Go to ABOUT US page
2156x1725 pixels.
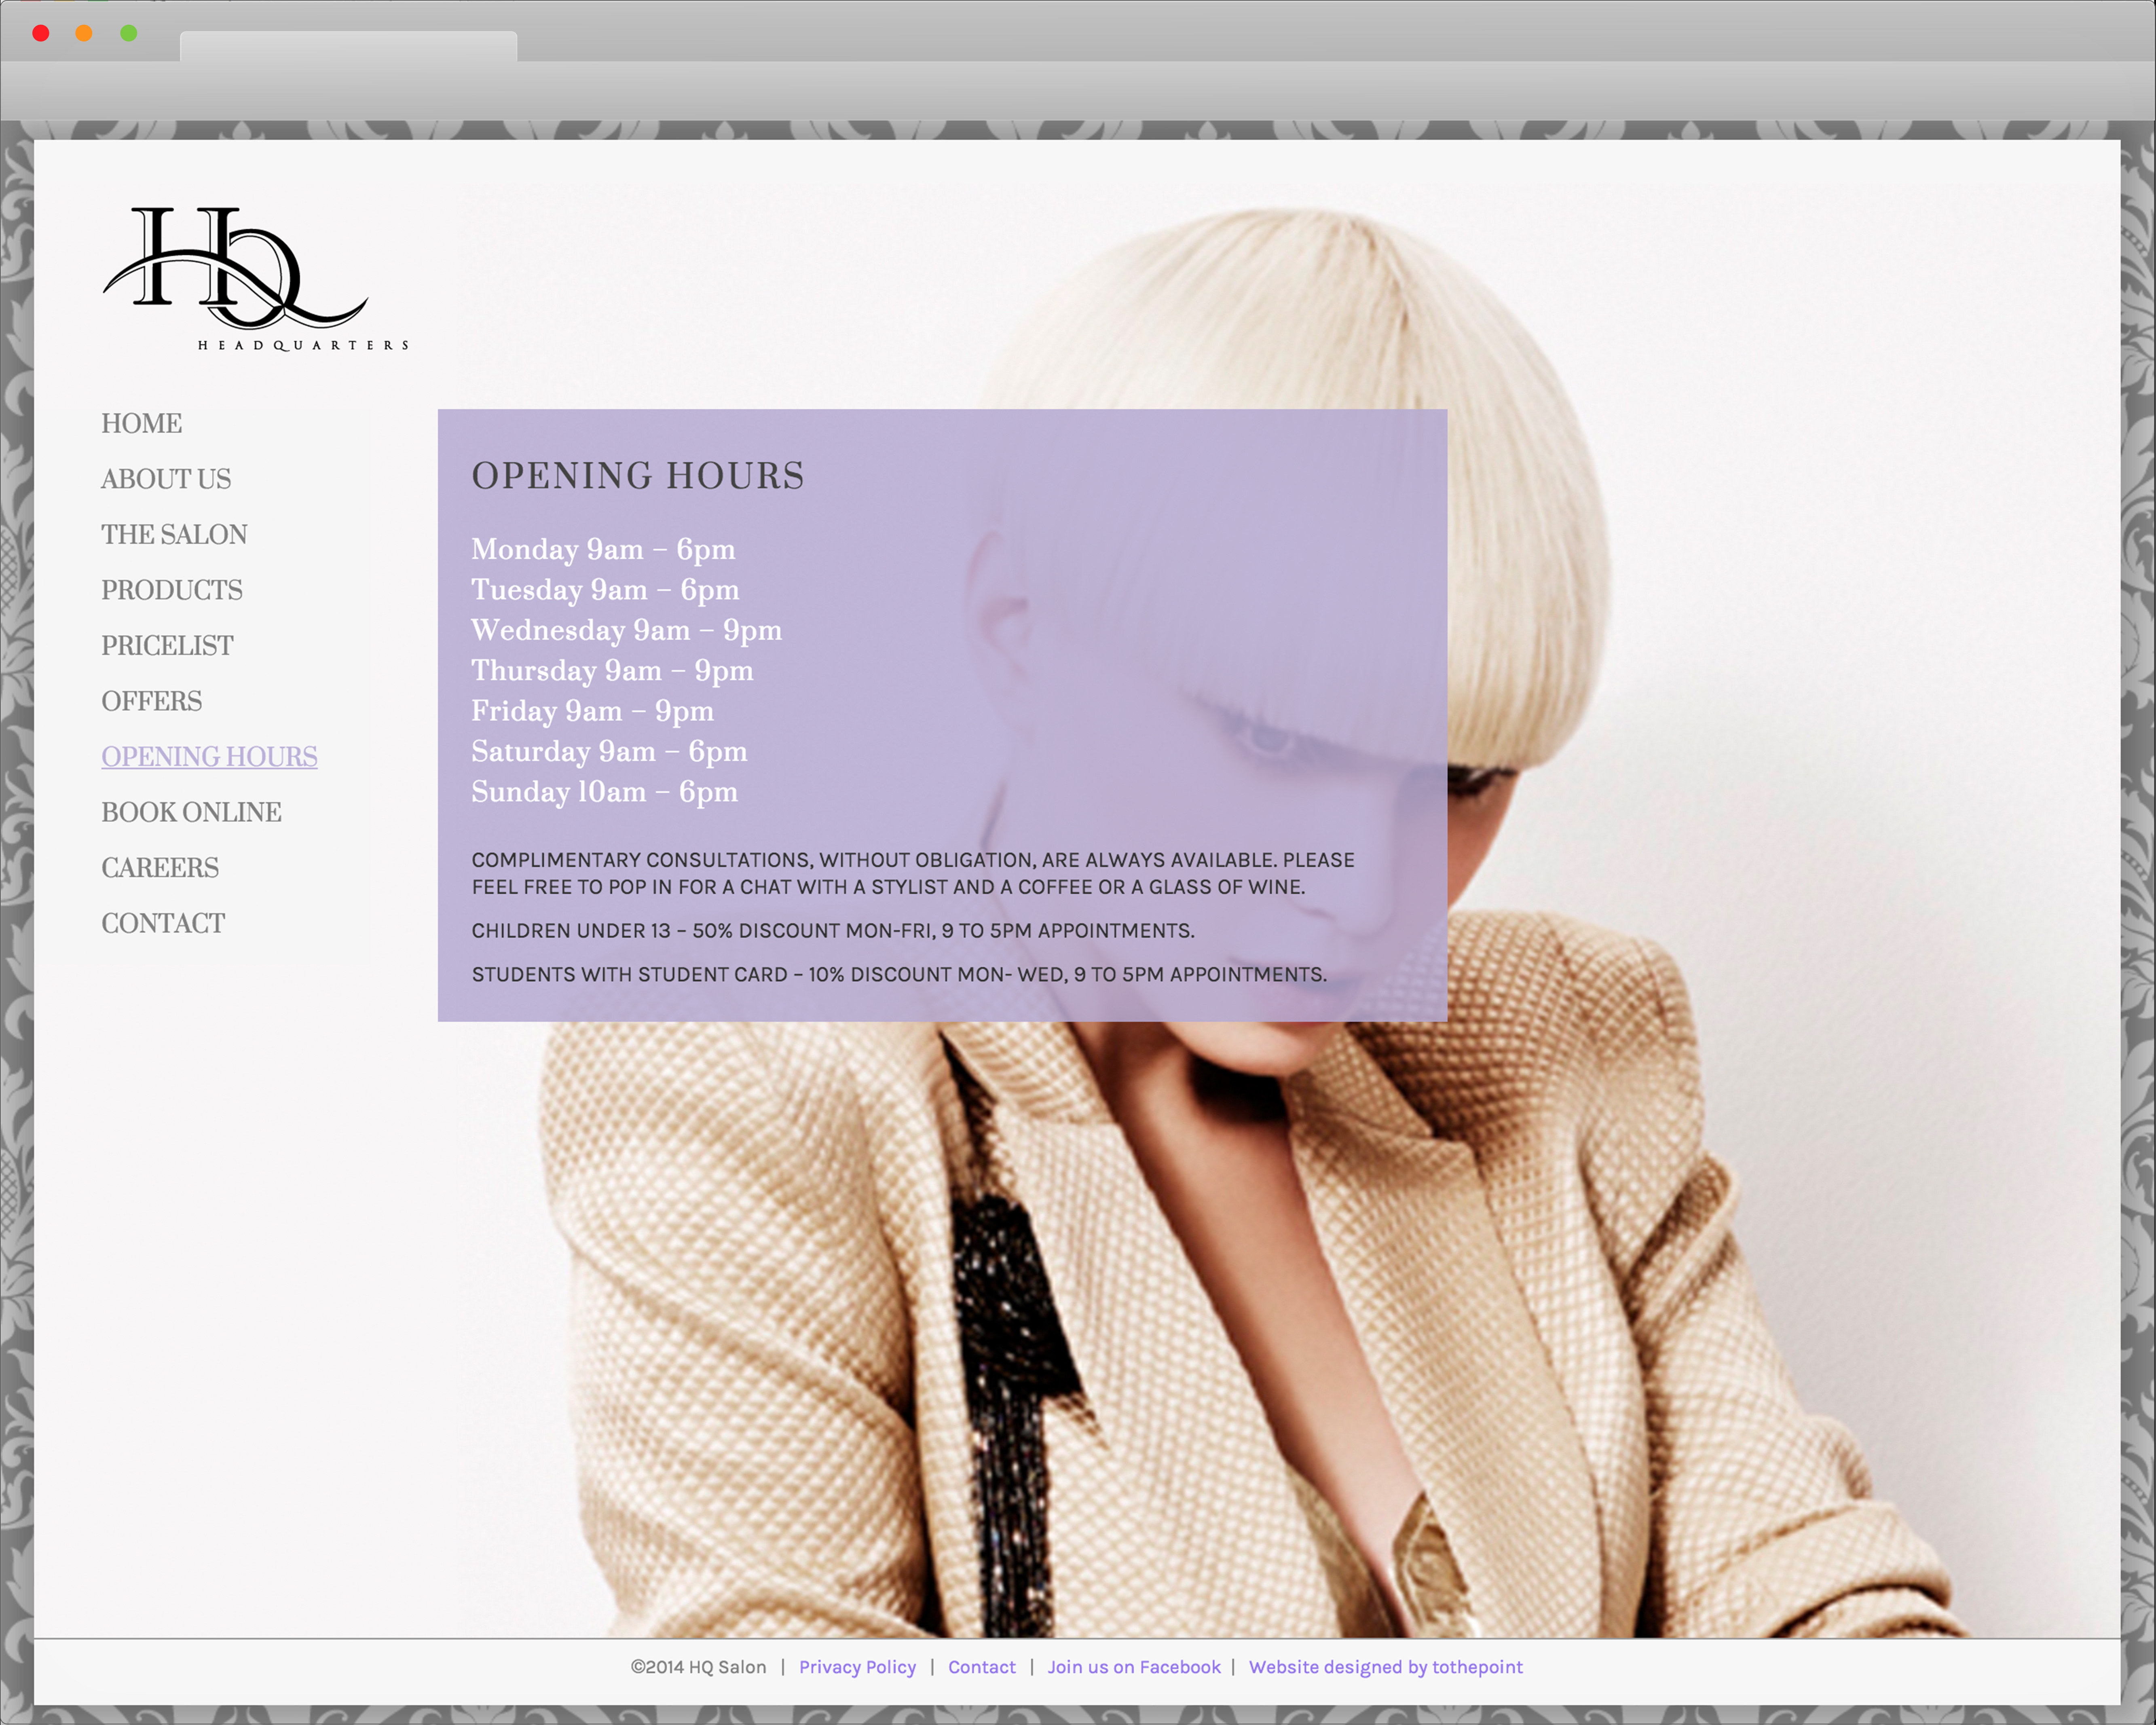166,479
